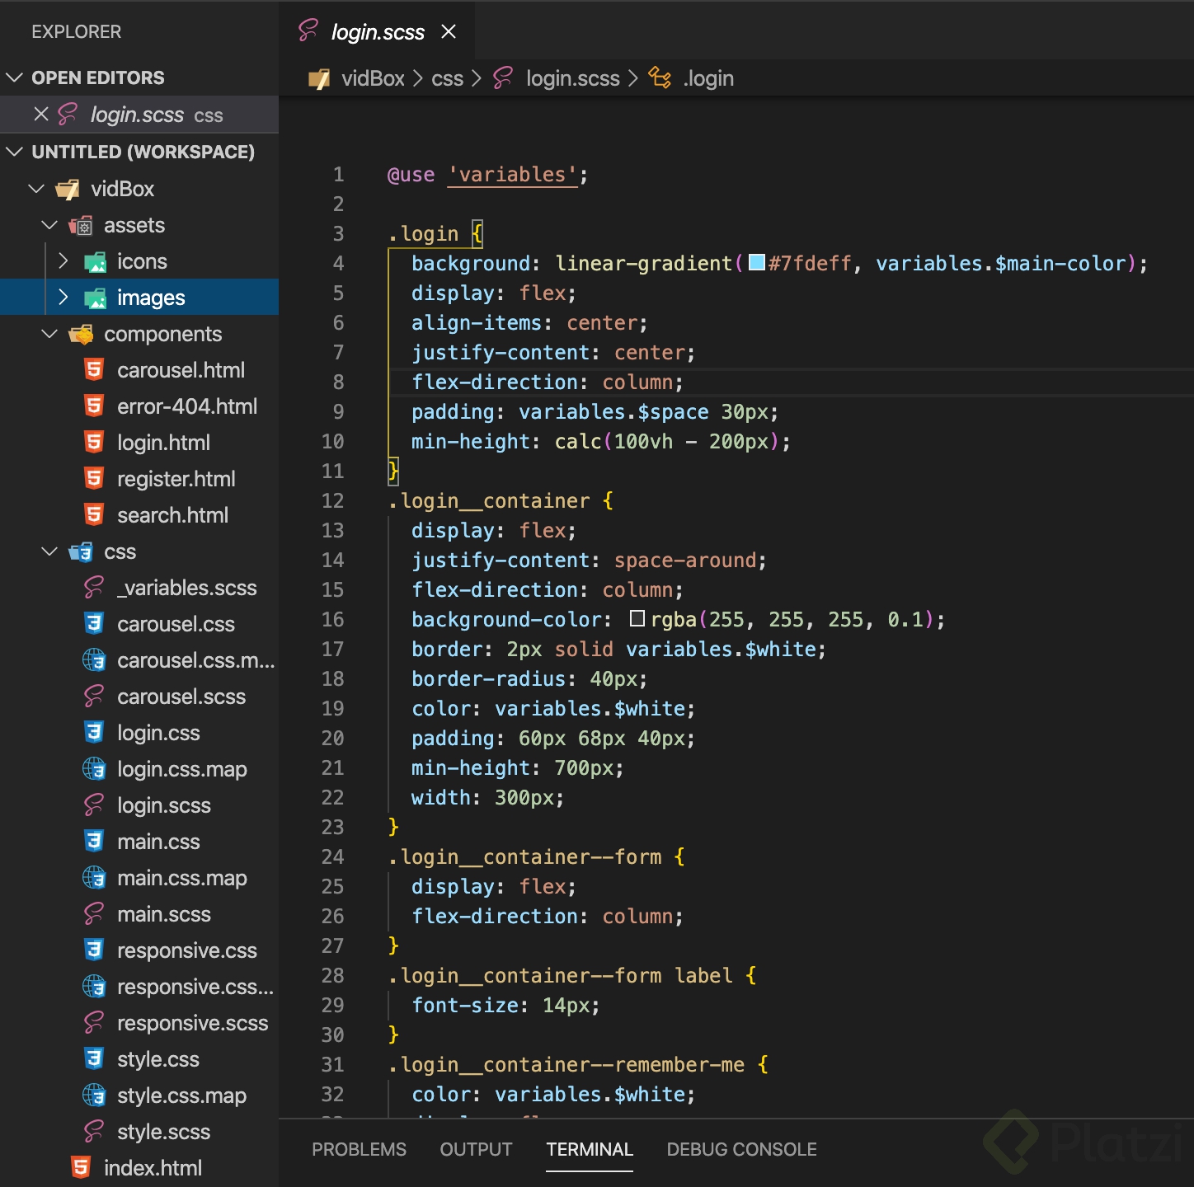Click the Sass icon beside login.scss breadcrumb
The image size is (1194, 1187).
(x=503, y=78)
